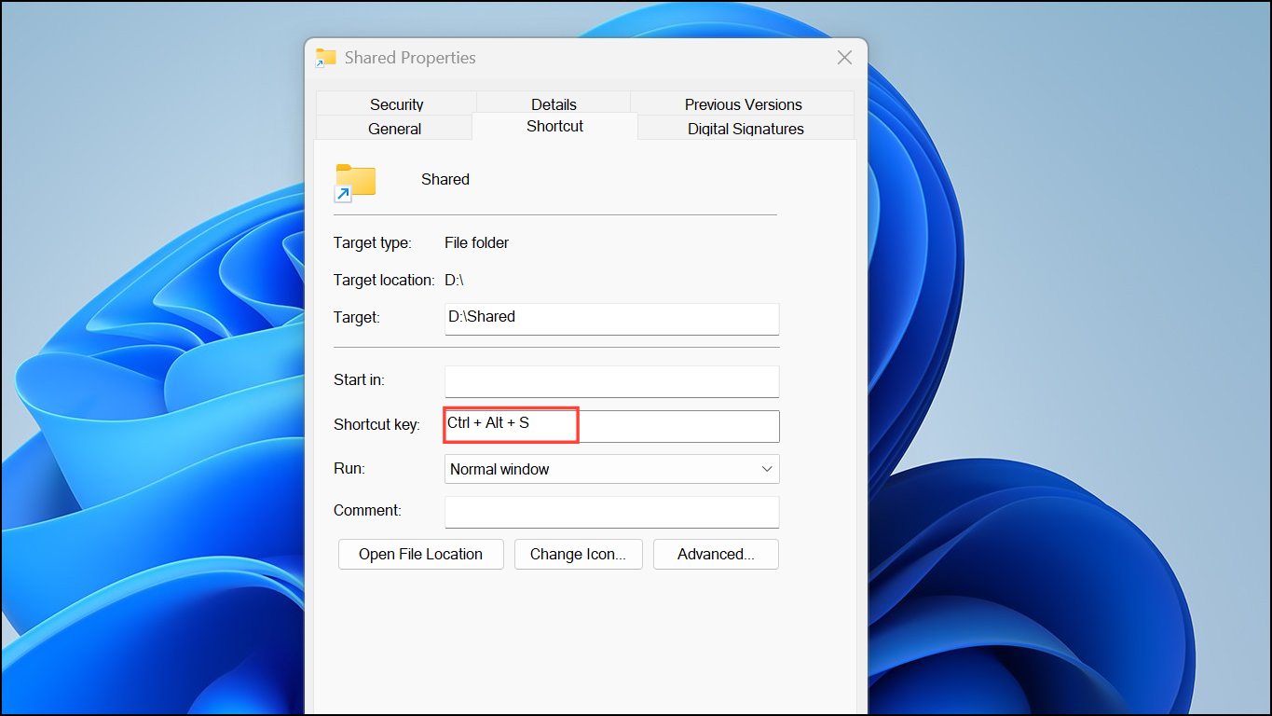Open the Advanced shortcut options
The width and height of the screenshot is (1272, 716).
click(x=716, y=554)
